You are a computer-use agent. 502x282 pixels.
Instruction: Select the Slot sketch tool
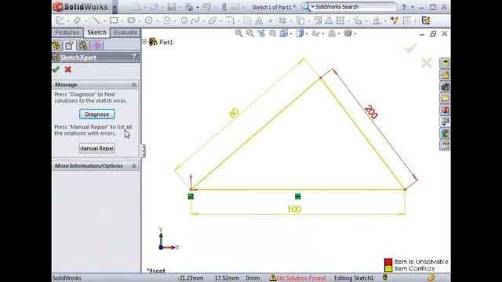point(131,20)
